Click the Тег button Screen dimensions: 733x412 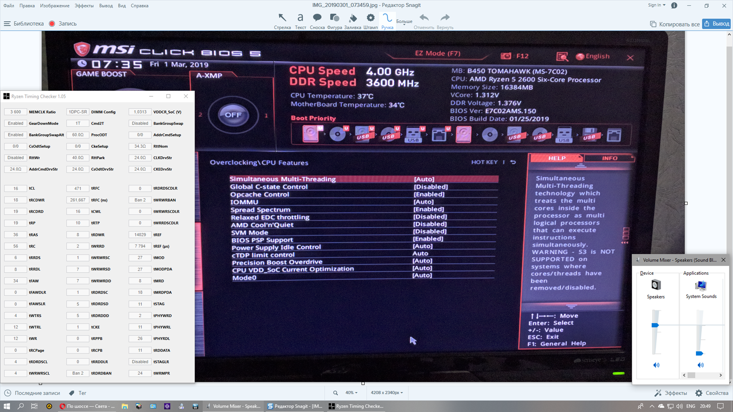click(78, 393)
